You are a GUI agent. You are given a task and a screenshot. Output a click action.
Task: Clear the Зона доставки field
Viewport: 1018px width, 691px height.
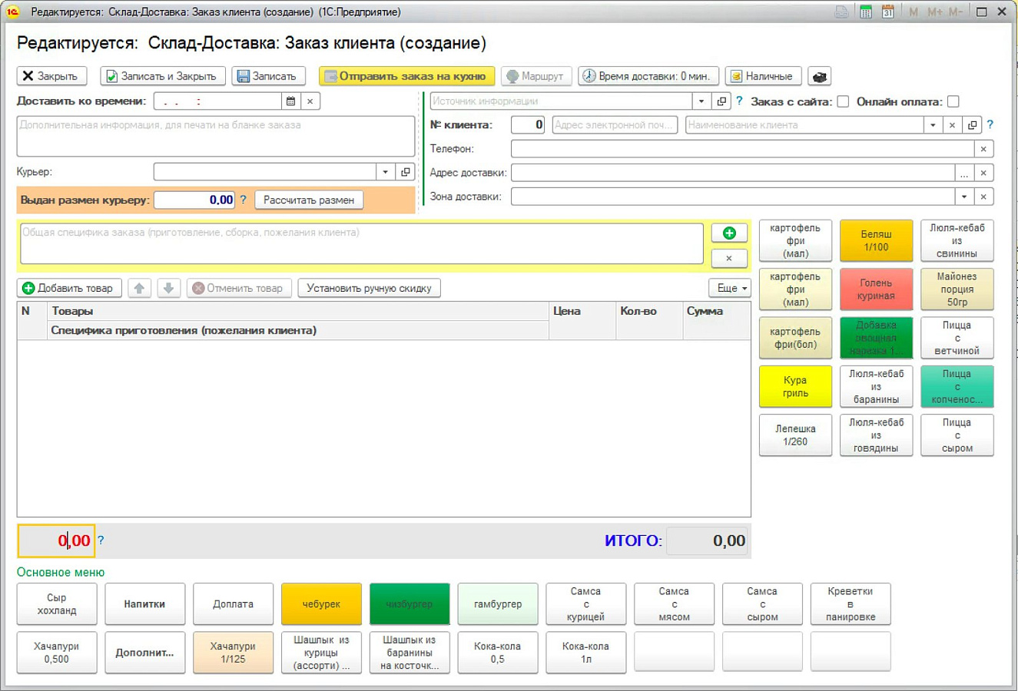(x=983, y=197)
